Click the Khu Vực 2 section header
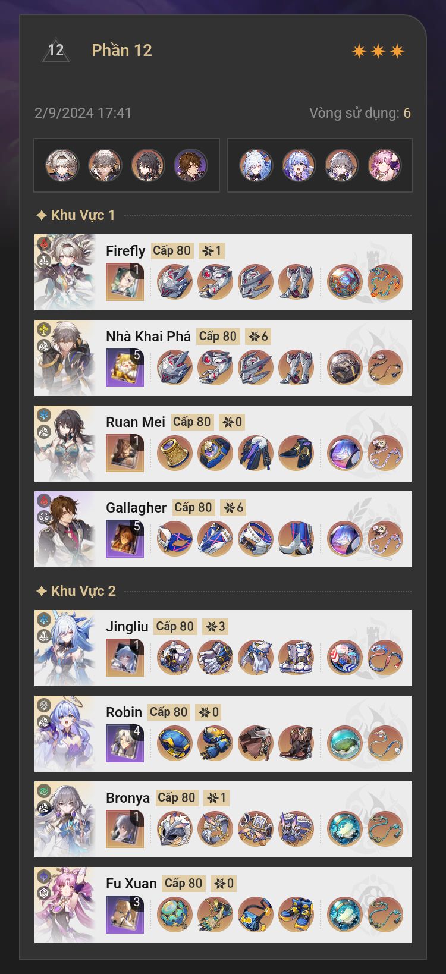 click(76, 591)
